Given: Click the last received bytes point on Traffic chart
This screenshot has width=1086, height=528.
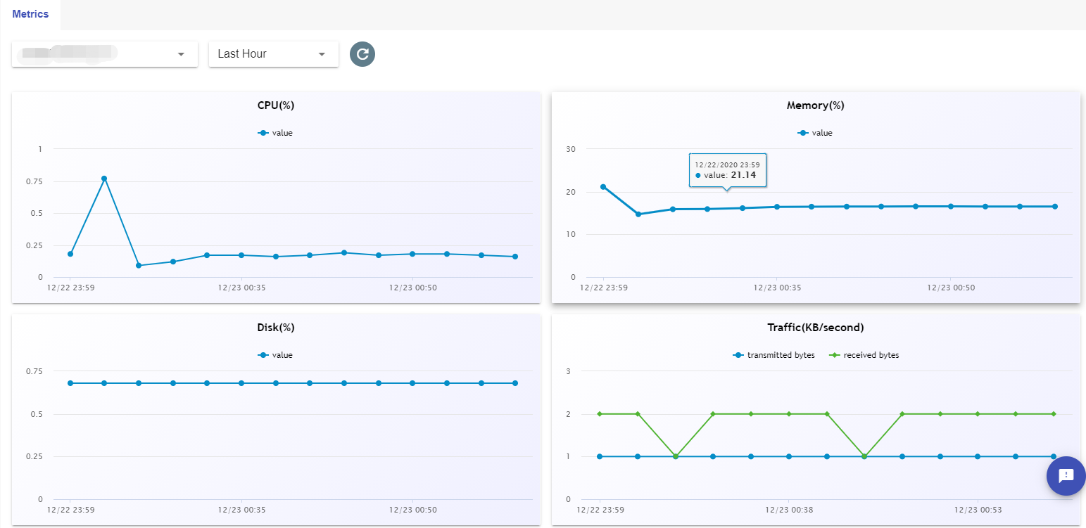Looking at the screenshot, I should point(1054,414).
